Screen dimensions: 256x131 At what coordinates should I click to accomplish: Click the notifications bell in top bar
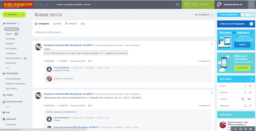(41, 4)
